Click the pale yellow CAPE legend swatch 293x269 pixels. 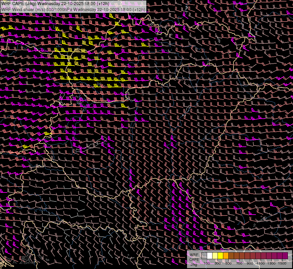[215, 256]
